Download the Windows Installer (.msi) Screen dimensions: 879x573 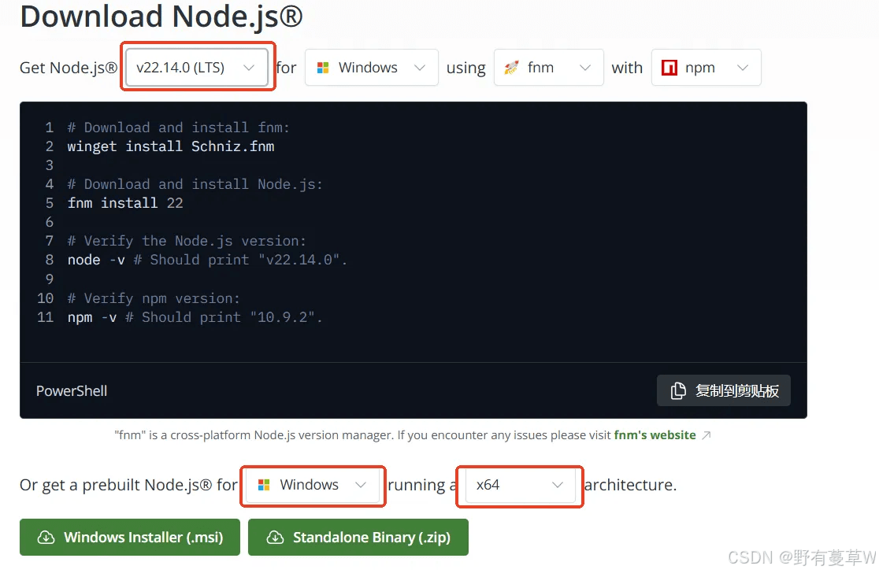coord(129,537)
